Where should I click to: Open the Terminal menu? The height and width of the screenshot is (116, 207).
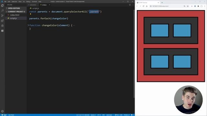point(34,2)
